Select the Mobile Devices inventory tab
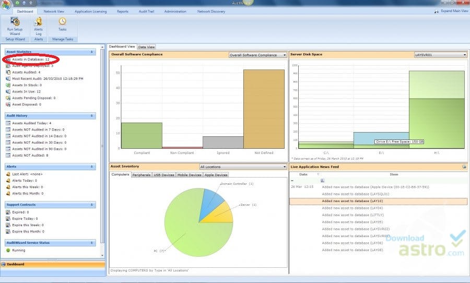 pos(190,175)
